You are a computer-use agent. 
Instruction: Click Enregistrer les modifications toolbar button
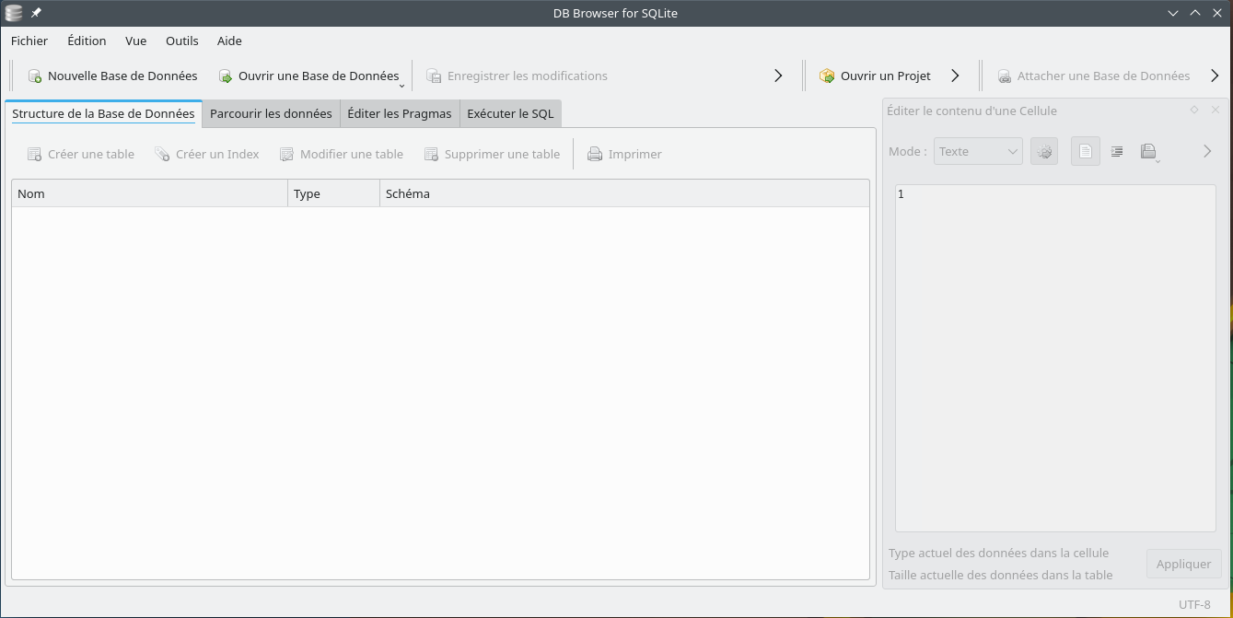517,76
